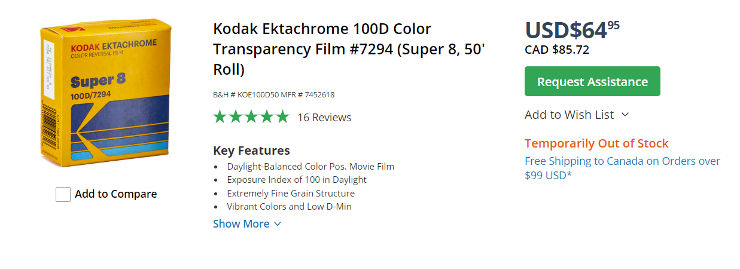Viewport: 740px width, 270px height.
Task: Click the arrow next to Add to Wish List
Action: click(x=625, y=115)
